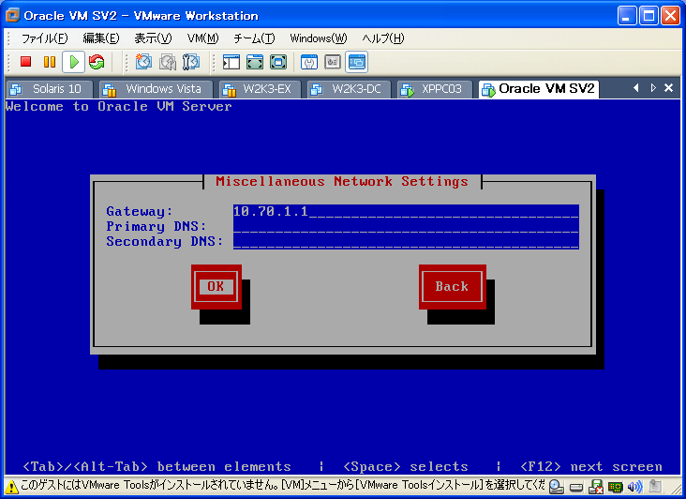
Task: Open the 編集(E) menu
Action: pos(101,38)
